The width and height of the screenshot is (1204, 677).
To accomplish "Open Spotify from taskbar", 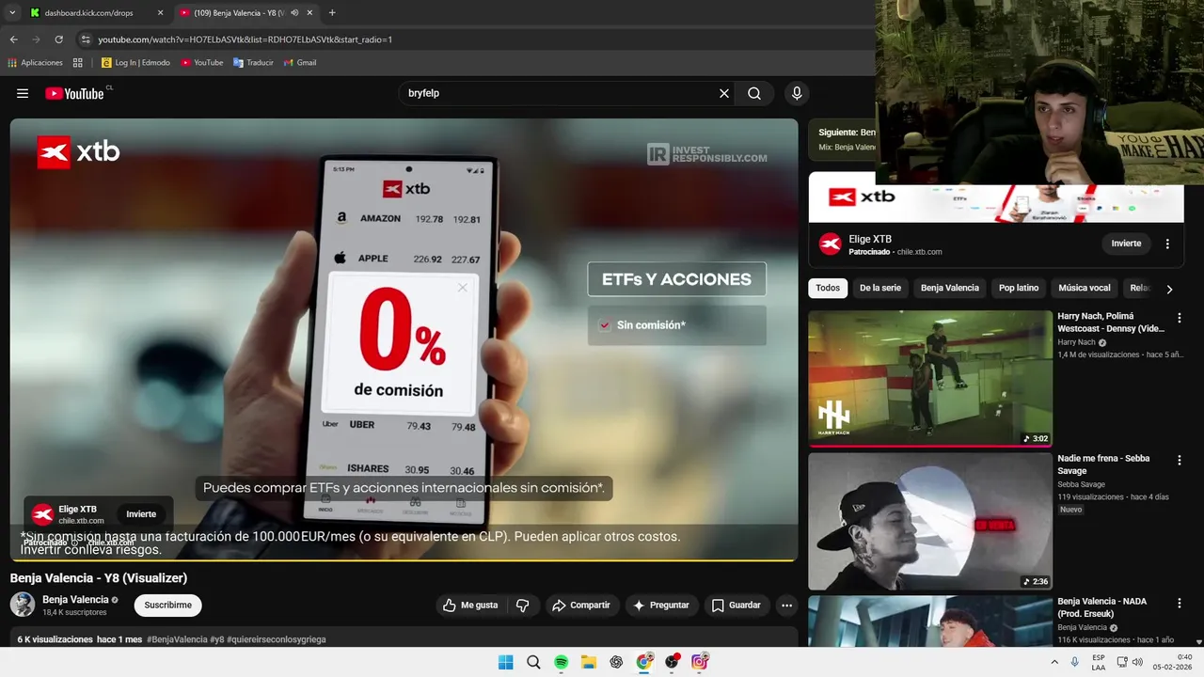I will (561, 662).
